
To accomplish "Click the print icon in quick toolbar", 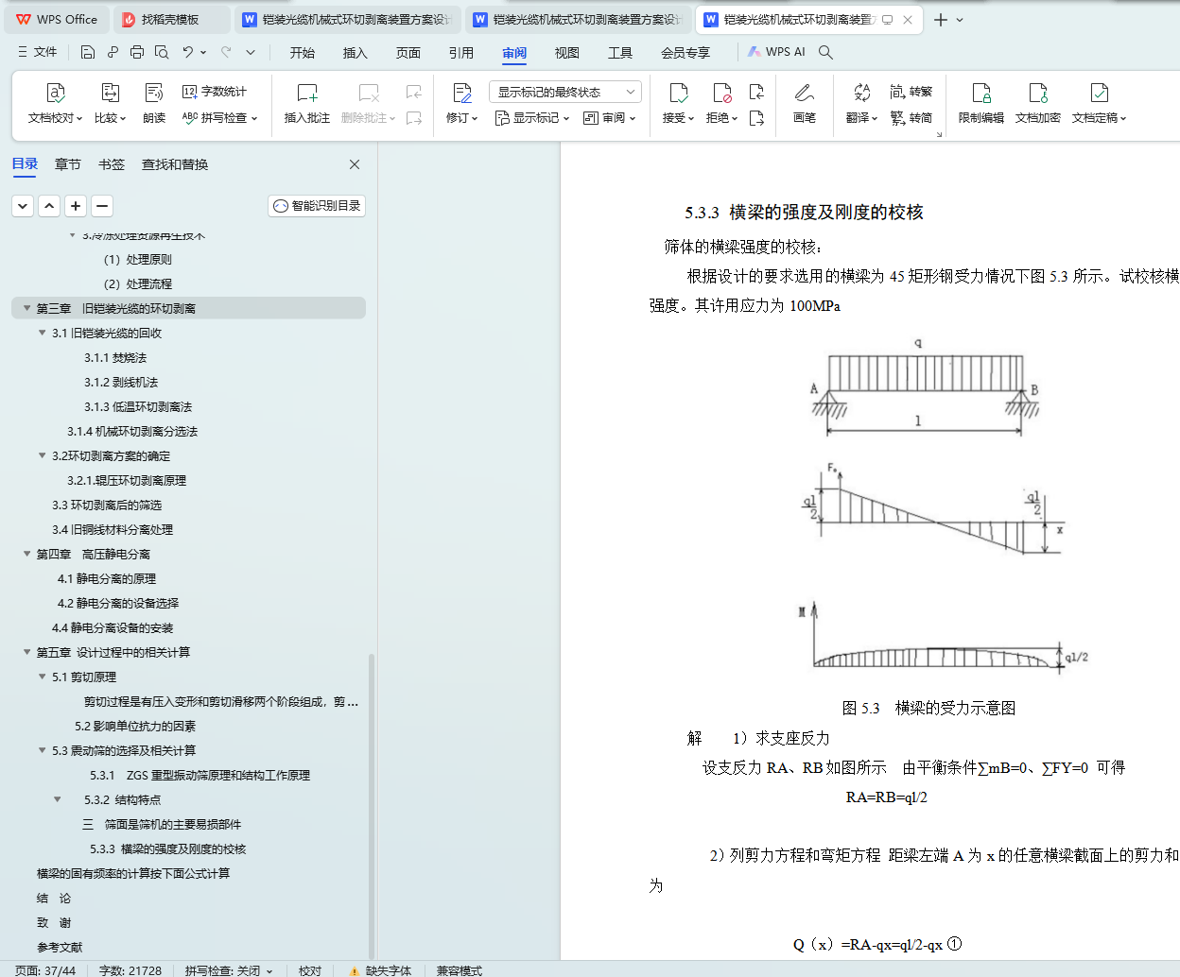I will pyautogui.click(x=137, y=52).
